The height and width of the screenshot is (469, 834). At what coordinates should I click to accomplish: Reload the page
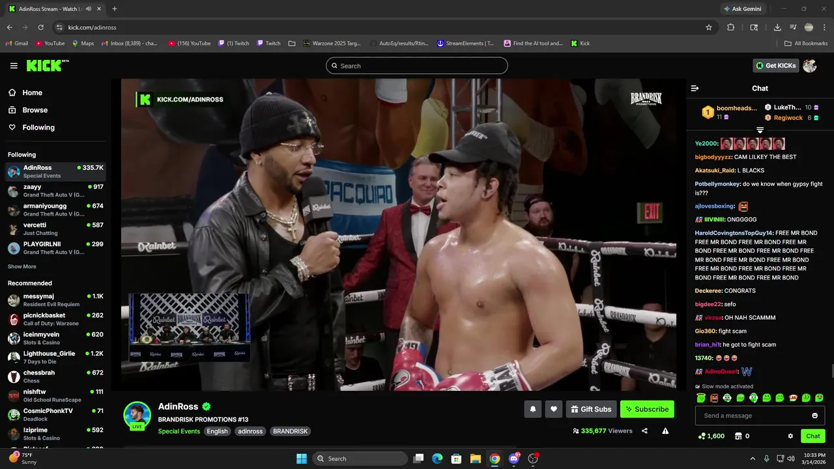(x=40, y=27)
